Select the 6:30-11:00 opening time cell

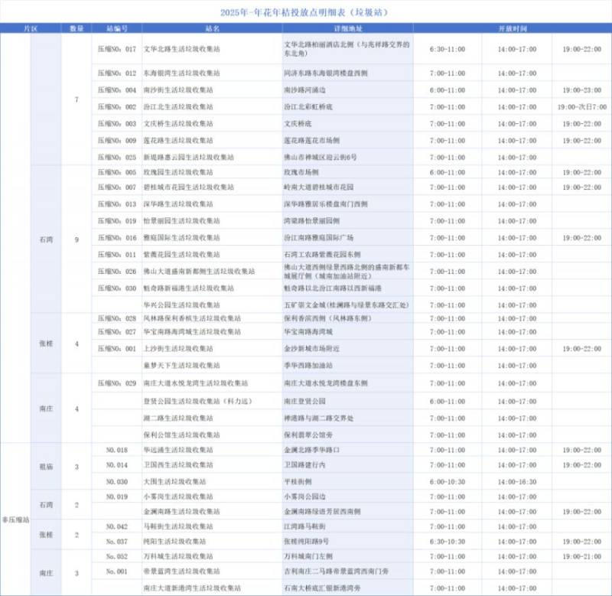click(448, 49)
